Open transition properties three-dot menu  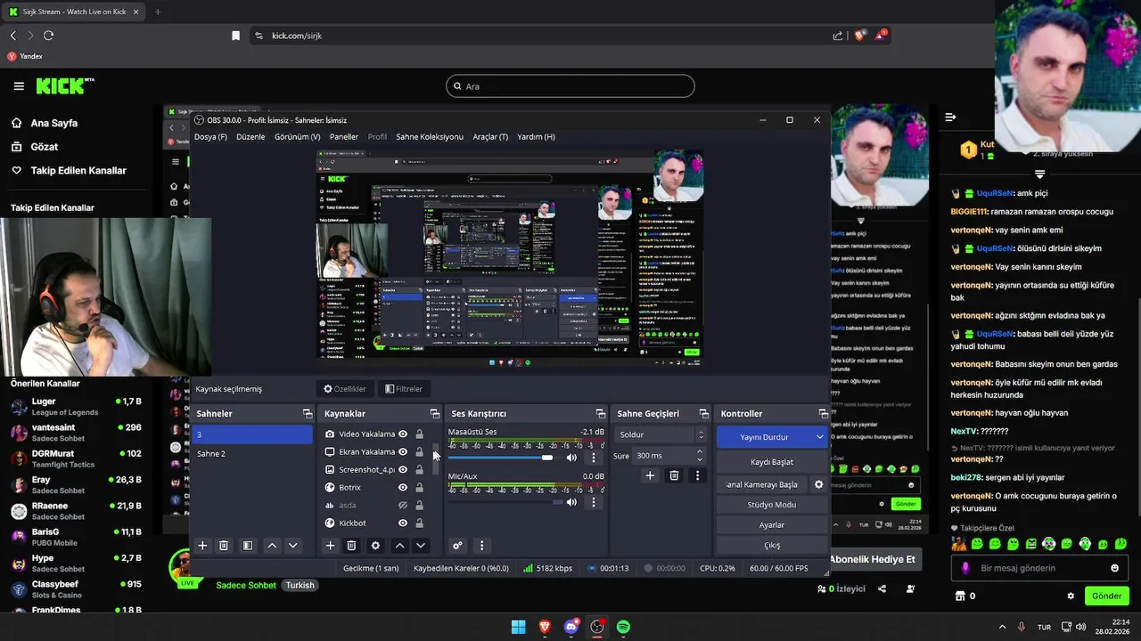click(698, 475)
